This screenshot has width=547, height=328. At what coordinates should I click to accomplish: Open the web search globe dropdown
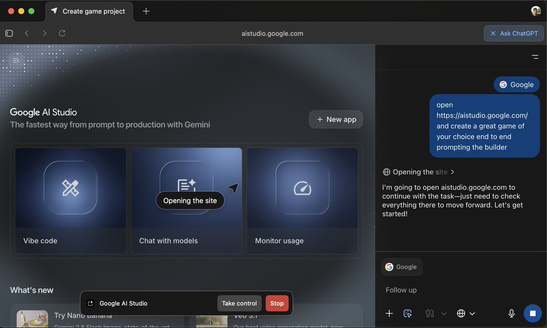[x=466, y=313]
